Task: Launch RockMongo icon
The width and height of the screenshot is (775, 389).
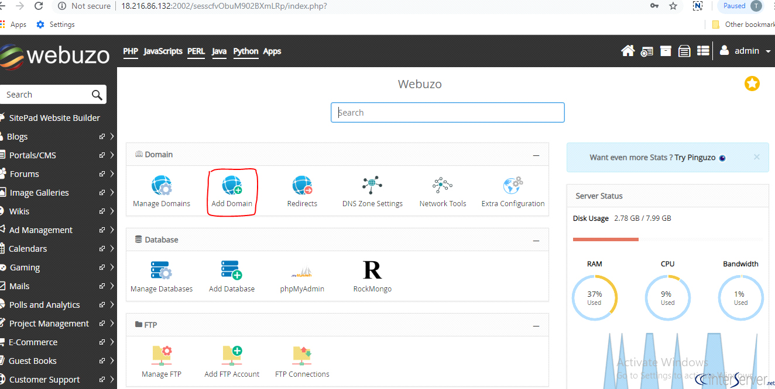Action: pos(372,270)
